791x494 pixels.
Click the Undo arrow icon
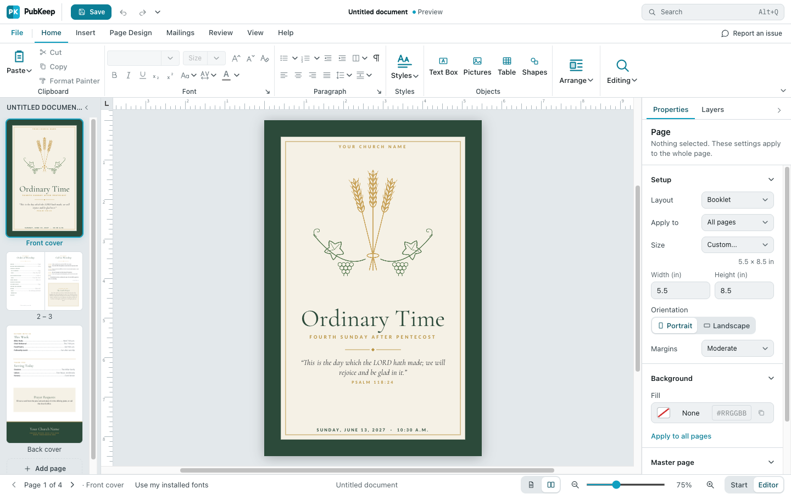click(x=124, y=12)
